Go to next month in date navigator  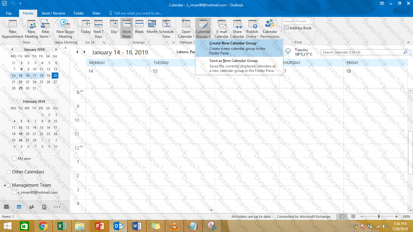point(56,50)
